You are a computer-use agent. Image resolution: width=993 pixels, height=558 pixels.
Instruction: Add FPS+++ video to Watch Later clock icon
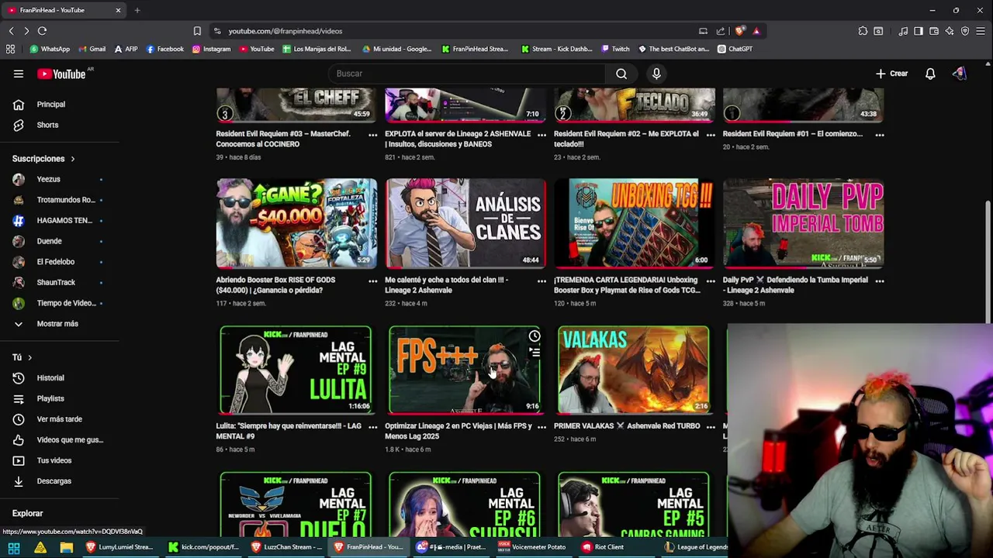pyautogui.click(x=535, y=336)
